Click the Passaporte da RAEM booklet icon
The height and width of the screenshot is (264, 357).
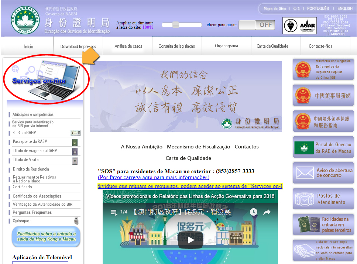pyautogui.click(x=75, y=142)
